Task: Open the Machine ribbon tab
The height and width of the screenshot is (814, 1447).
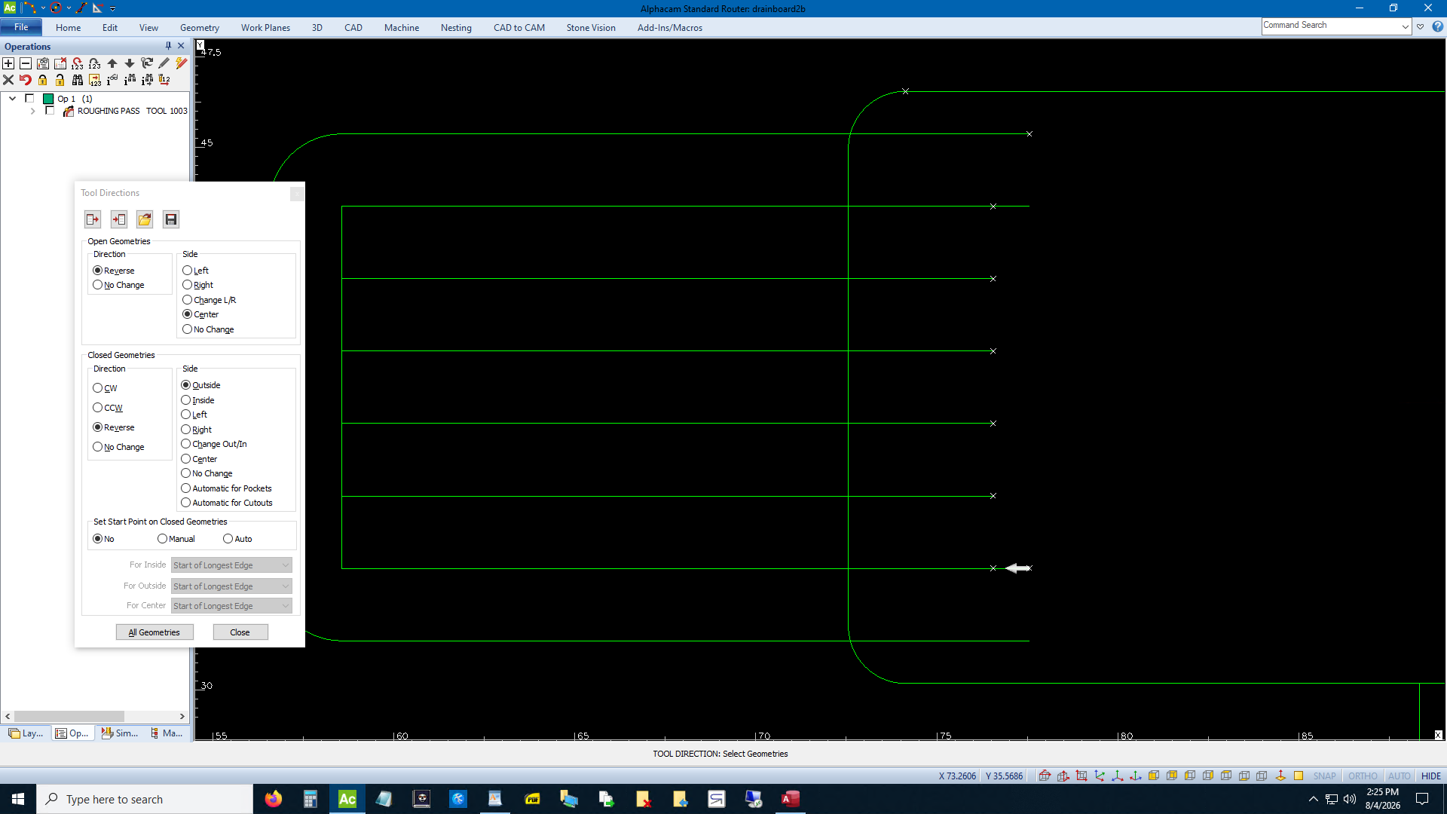Action: [402, 28]
